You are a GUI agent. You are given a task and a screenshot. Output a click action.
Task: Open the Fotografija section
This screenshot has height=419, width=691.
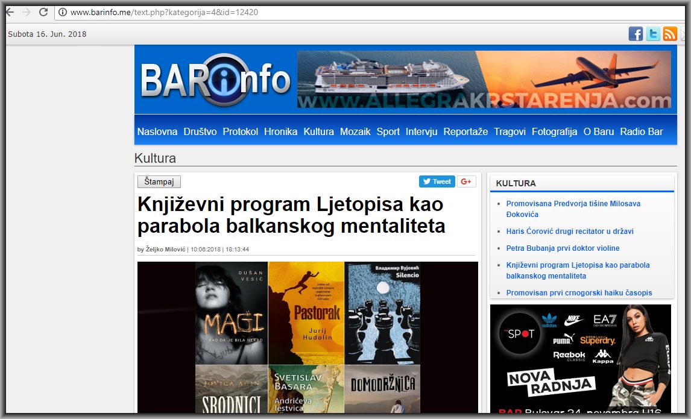tap(554, 132)
